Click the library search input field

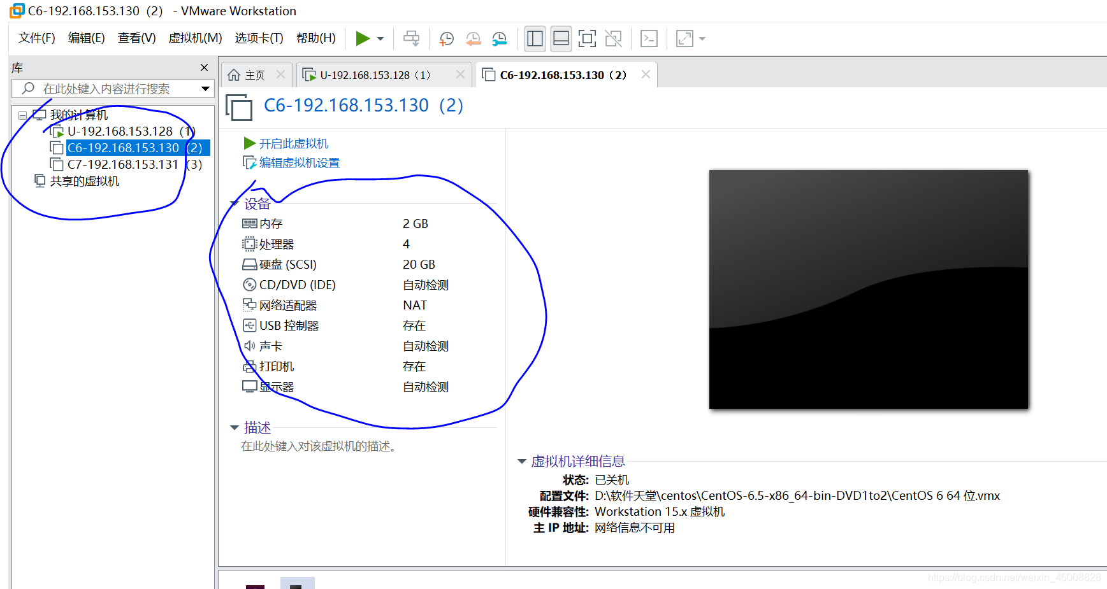tap(105, 89)
